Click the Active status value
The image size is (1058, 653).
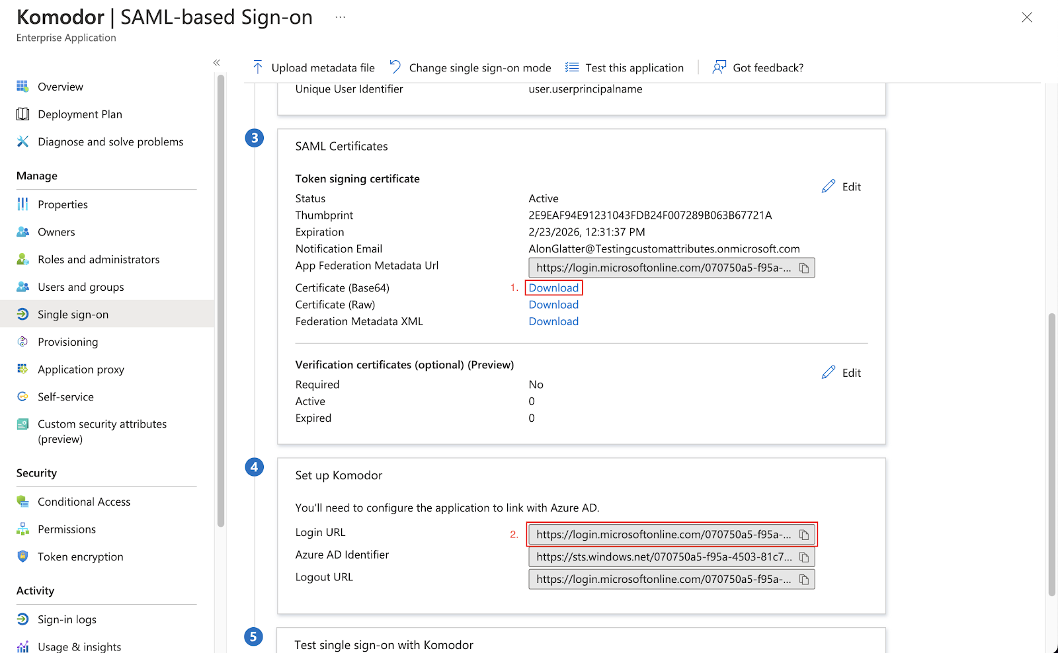coord(544,198)
